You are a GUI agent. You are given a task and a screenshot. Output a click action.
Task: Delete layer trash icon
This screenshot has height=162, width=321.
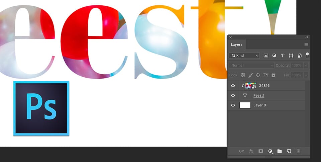tap(299, 151)
